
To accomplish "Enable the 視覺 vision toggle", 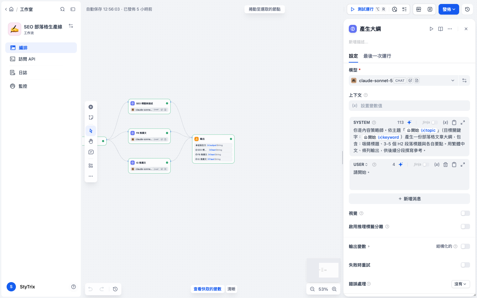I will pos(465,213).
